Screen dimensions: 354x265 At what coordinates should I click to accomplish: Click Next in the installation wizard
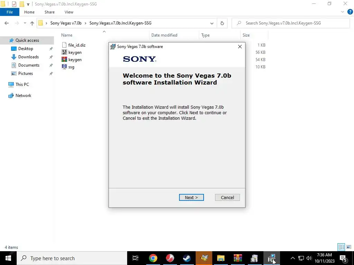pyautogui.click(x=191, y=197)
